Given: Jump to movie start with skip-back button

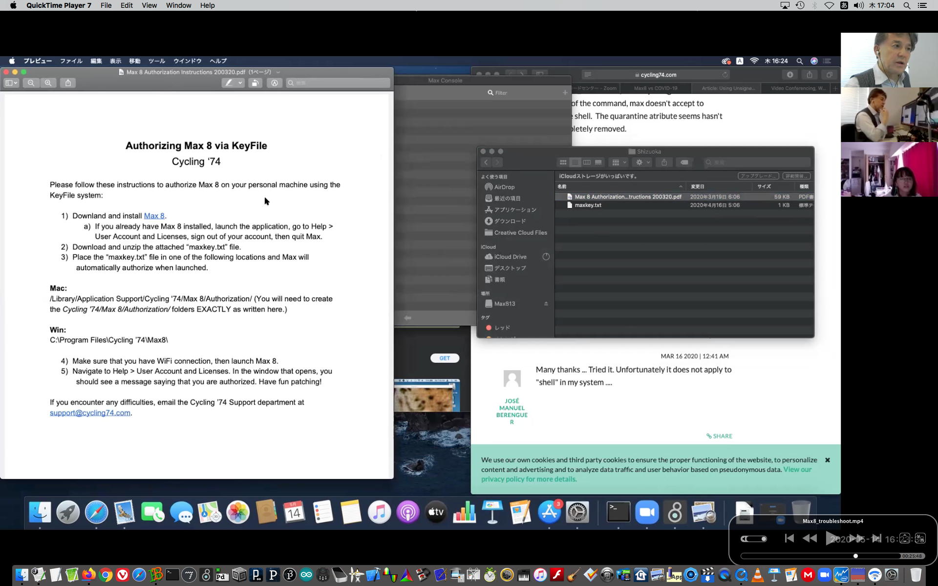Looking at the screenshot, I should click(x=789, y=538).
